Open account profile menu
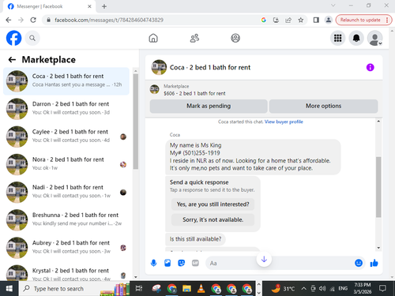This screenshot has width=395, height=296. pos(374,38)
